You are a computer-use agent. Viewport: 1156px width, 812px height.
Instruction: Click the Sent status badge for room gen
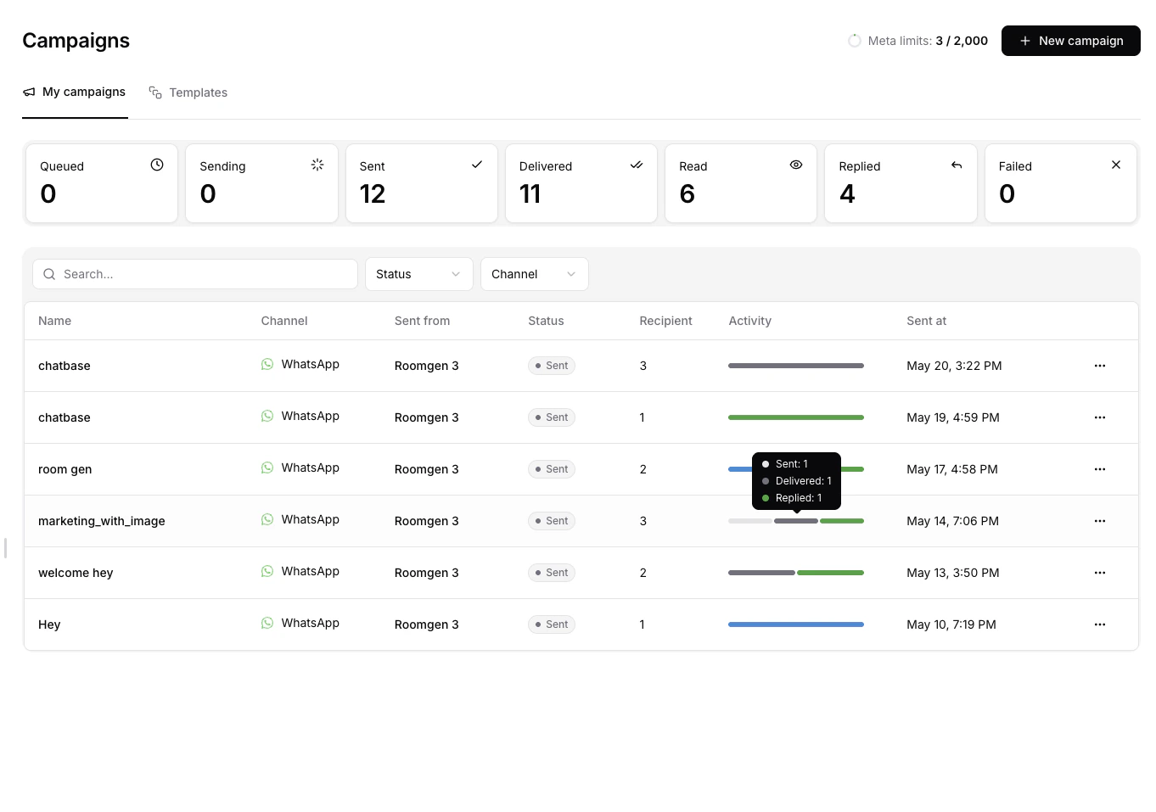pyautogui.click(x=552, y=469)
